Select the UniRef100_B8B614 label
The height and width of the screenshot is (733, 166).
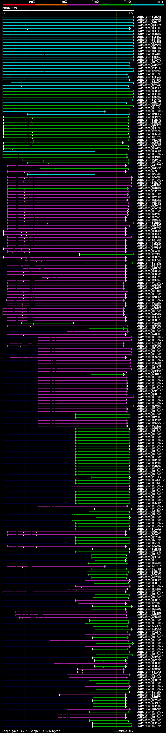pos(149,57)
